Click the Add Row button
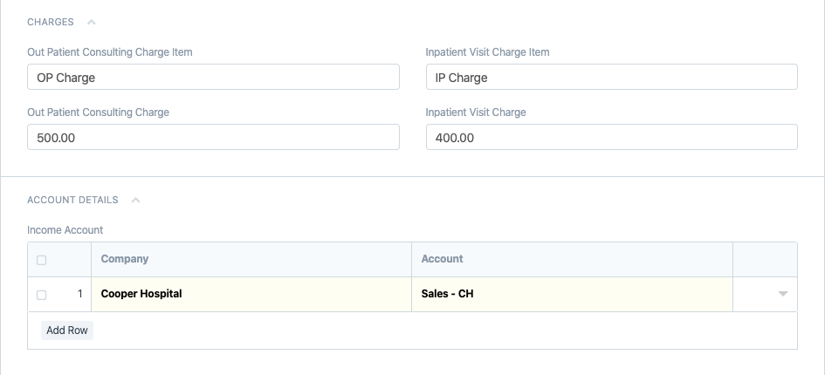The height and width of the screenshot is (375, 825). [67, 331]
